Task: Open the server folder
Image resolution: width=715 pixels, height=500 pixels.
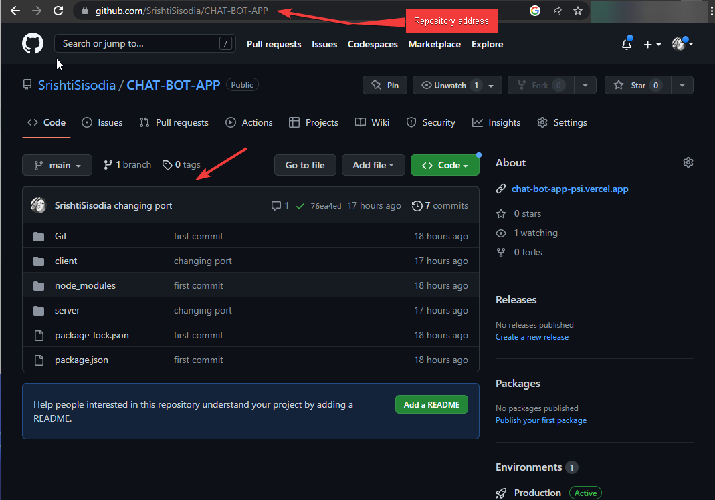Action: point(67,310)
